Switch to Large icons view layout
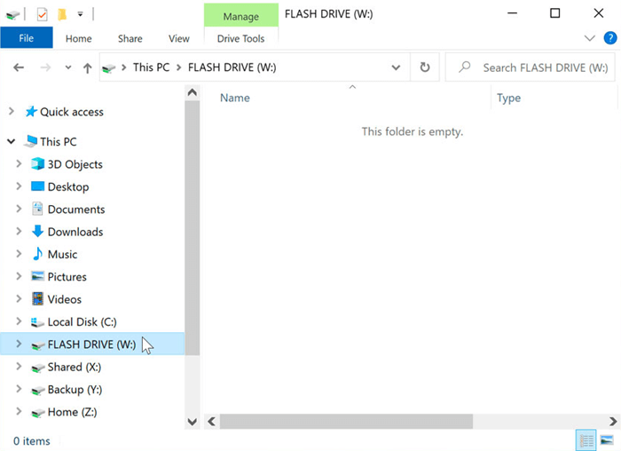 pos(607,440)
